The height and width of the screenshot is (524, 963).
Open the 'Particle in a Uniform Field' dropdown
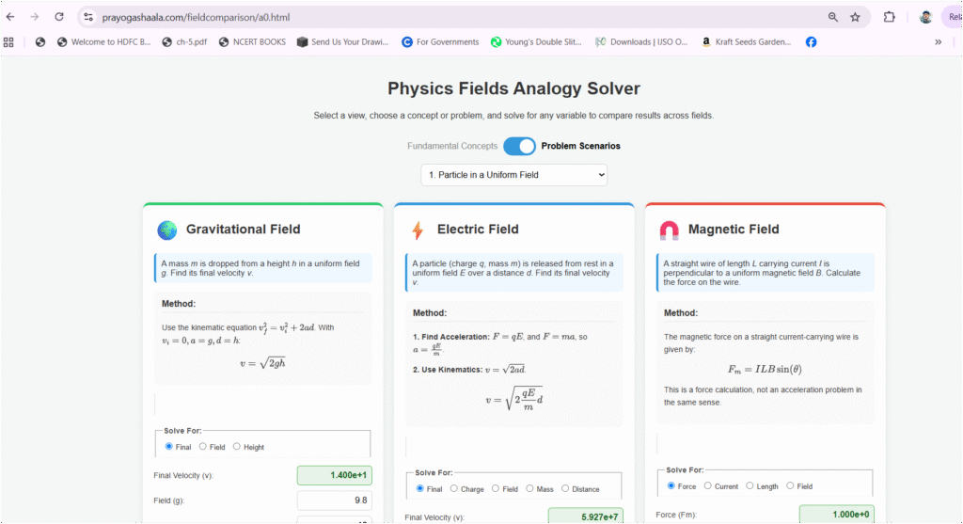click(513, 175)
